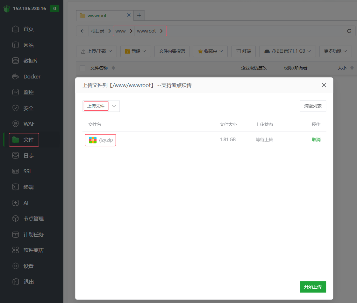This screenshot has width=357, height=303.
Task: Go to wwwroot in the breadcrumb
Action: click(146, 31)
